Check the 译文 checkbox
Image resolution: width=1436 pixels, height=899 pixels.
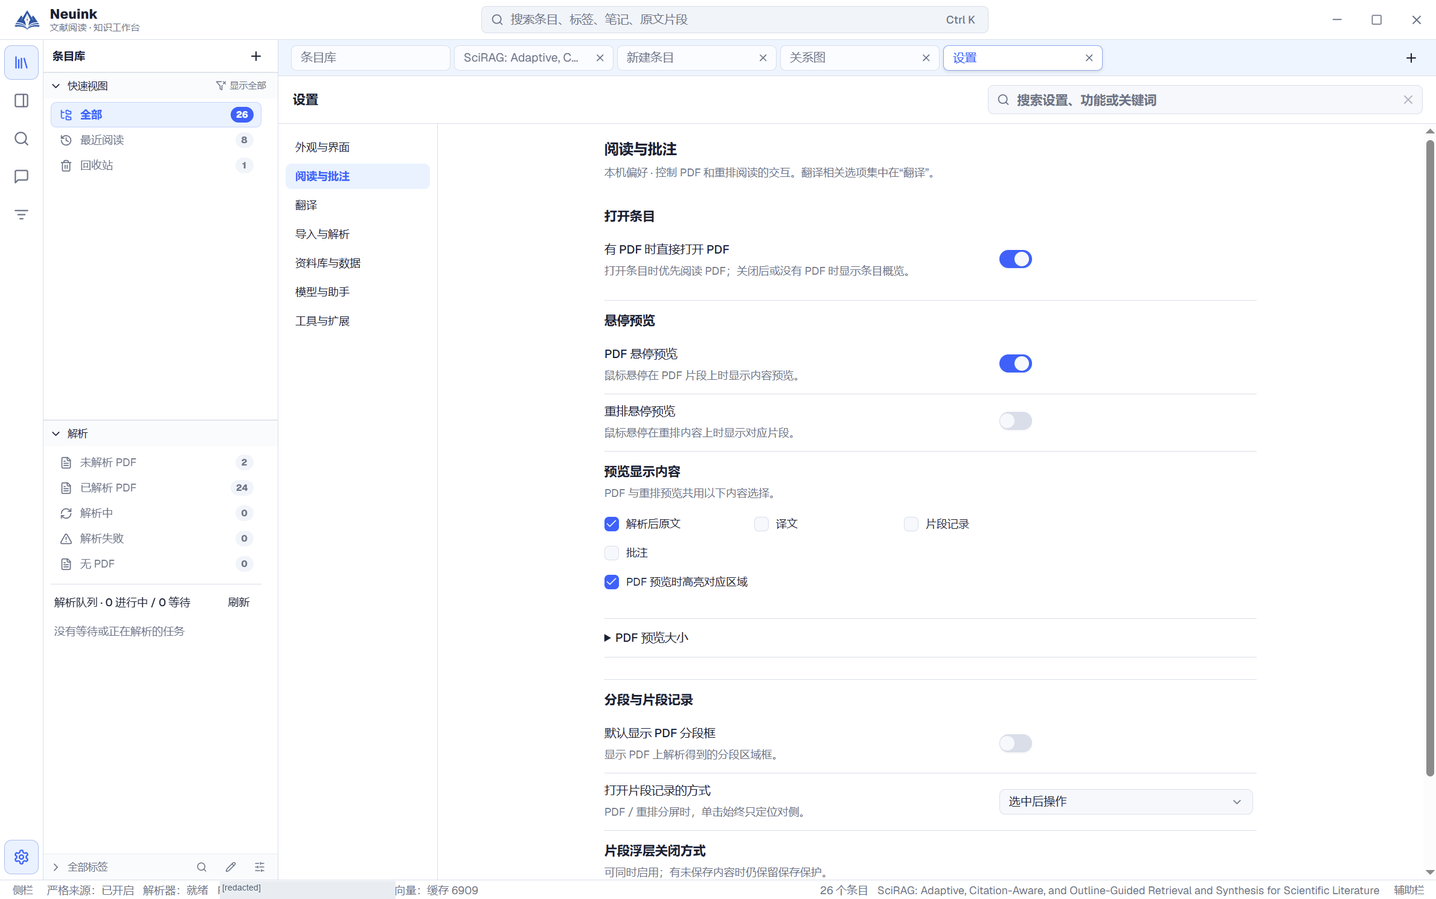click(x=761, y=524)
